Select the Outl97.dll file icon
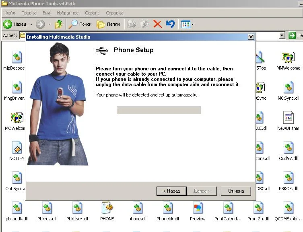 click(289, 148)
